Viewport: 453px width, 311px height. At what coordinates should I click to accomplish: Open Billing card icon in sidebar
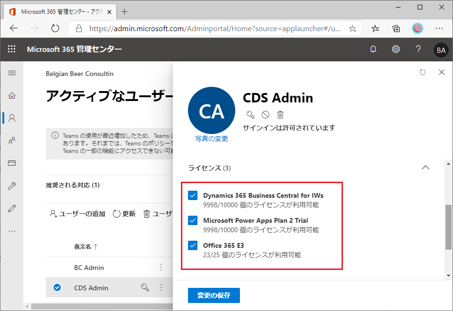coord(12,163)
